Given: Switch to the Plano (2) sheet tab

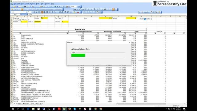Looking at the screenshot, I should click(x=39, y=104).
